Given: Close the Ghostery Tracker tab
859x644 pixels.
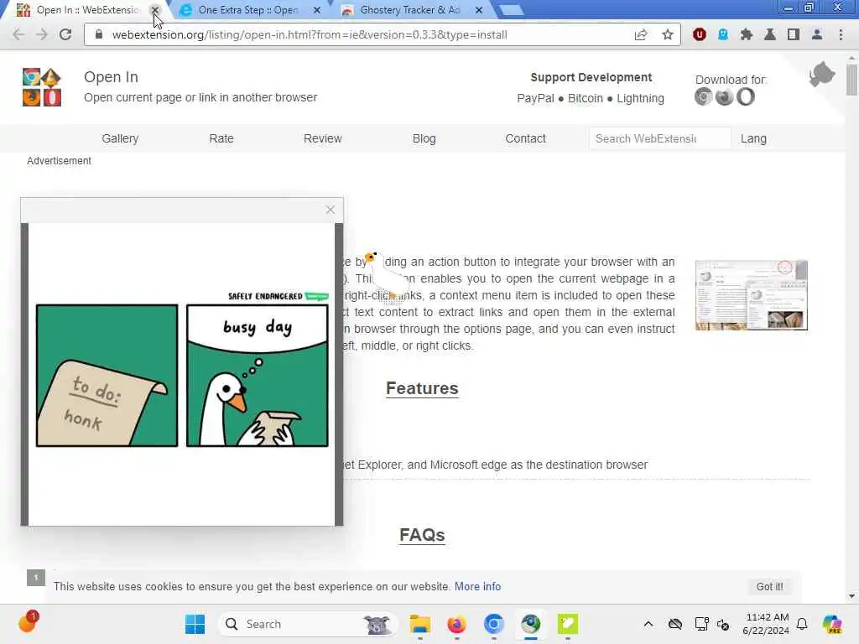Looking at the screenshot, I should tap(478, 10).
